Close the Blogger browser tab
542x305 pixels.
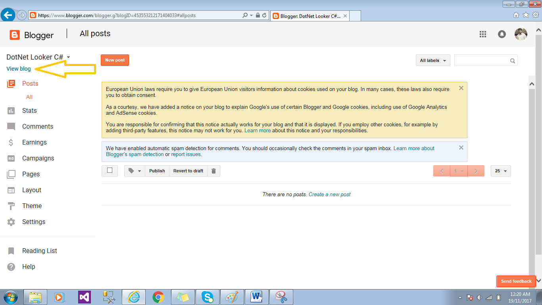[x=345, y=16]
